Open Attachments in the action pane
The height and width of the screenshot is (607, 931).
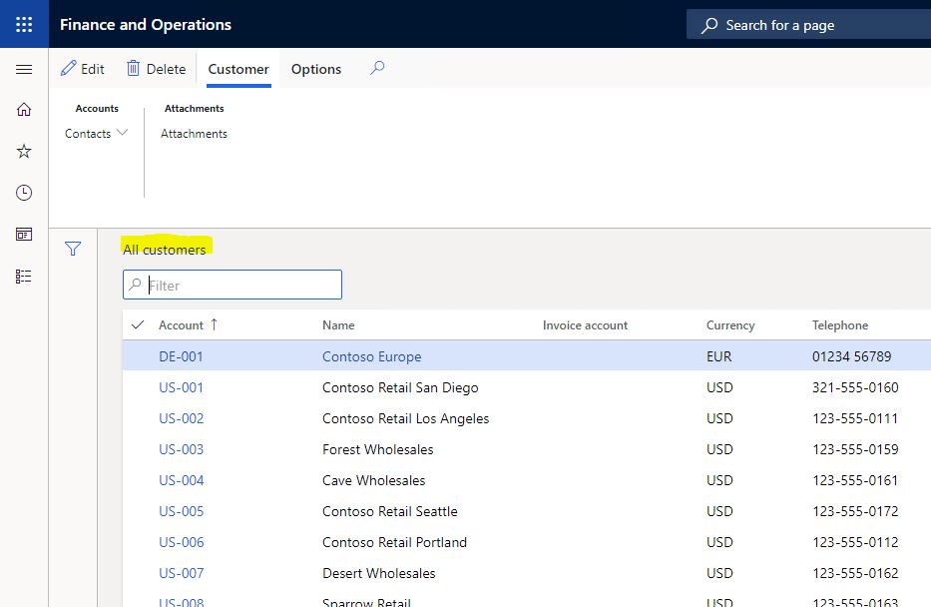tap(195, 134)
